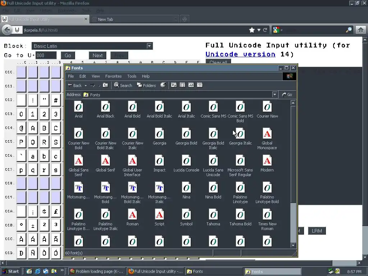Viewport: 368px width, 276px height.
Task: Switch to Problem loading page taskbar item
Action: coord(97,271)
